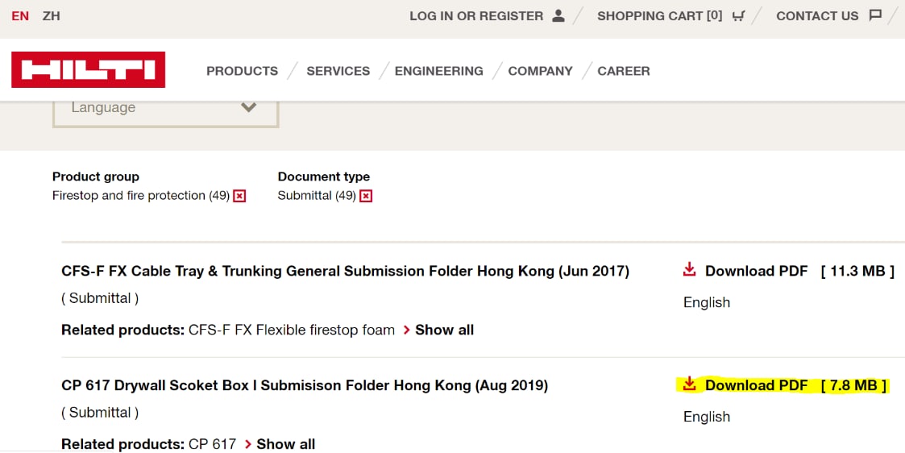Image resolution: width=905 pixels, height=453 pixels.
Task: Open the Career menu
Action: coord(624,71)
